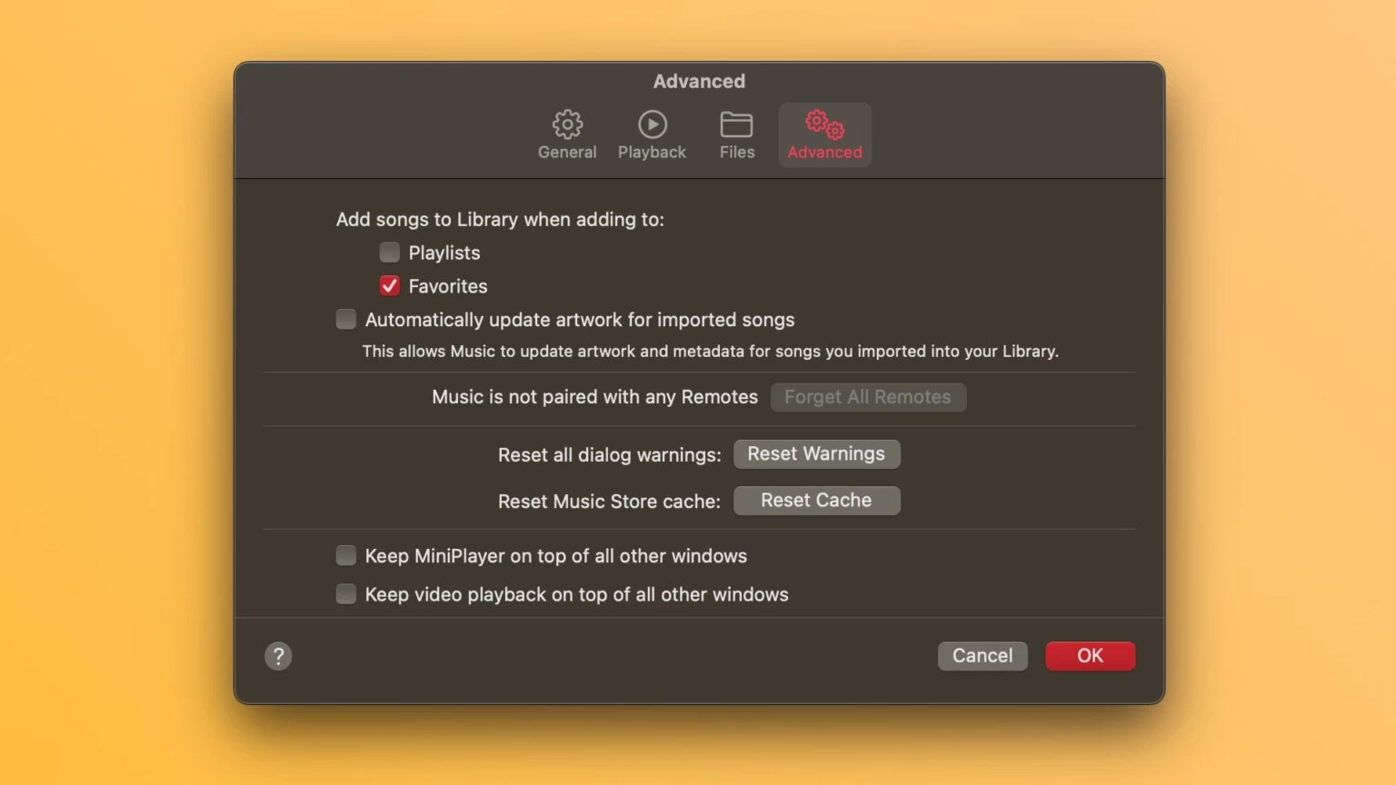The width and height of the screenshot is (1396, 785).
Task: Click the Reset Warnings button
Action: pyautogui.click(x=816, y=453)
